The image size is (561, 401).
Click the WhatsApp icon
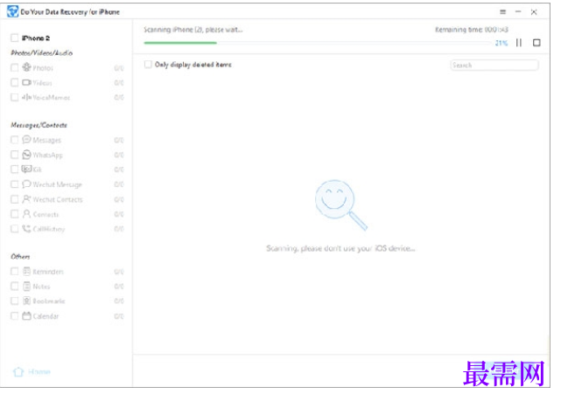pyautogui.click(x=27, y=155)
